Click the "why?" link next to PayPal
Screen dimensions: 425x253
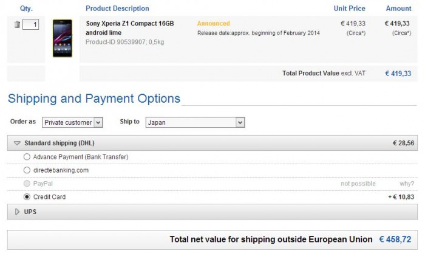click(x=407, y=184)
